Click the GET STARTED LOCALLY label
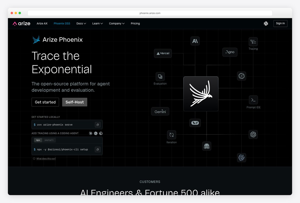The height and width of the screenshot is (203, 300). [x=46, y=117]
